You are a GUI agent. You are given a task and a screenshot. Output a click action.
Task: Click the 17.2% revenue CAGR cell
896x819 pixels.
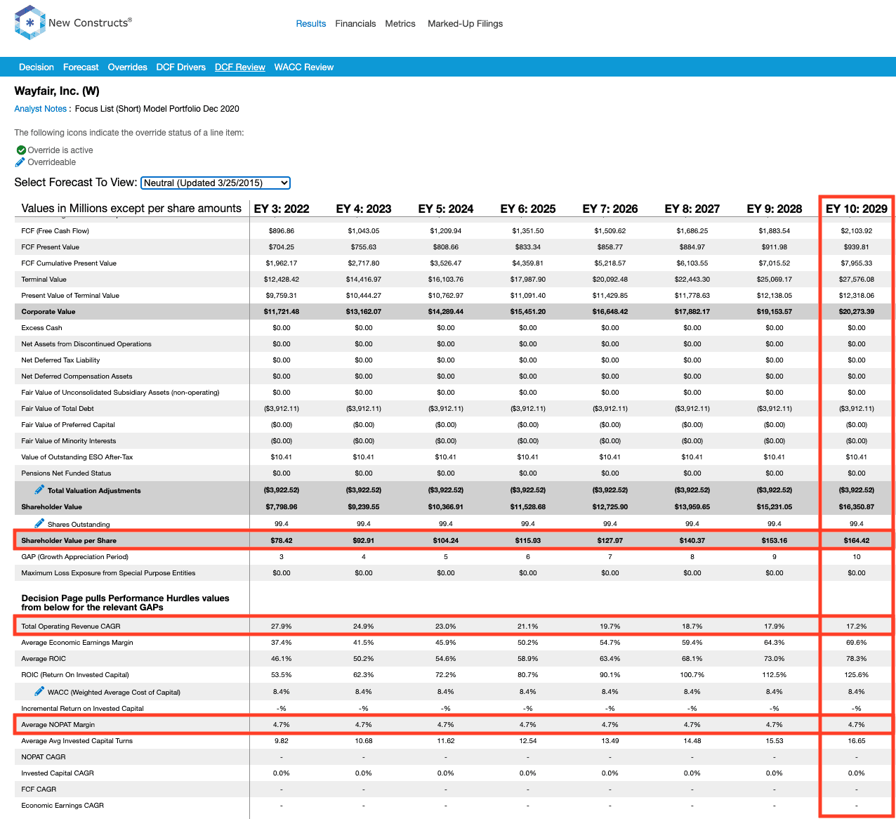(x=857, y=627)
